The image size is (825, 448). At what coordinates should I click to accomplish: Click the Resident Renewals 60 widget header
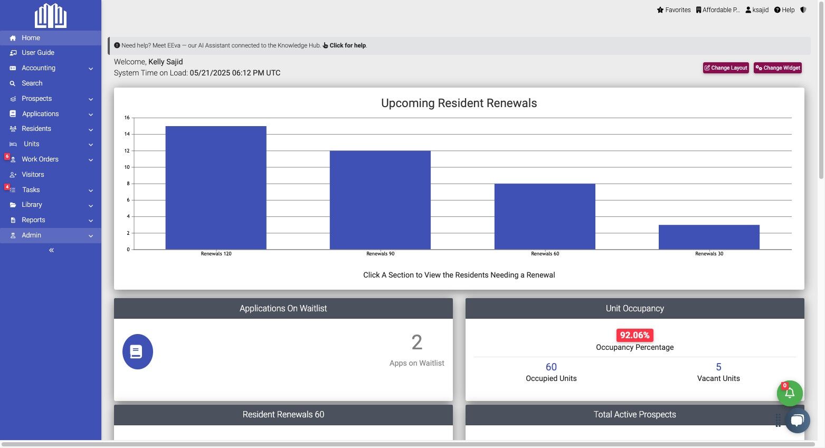[x=283, y=415]
